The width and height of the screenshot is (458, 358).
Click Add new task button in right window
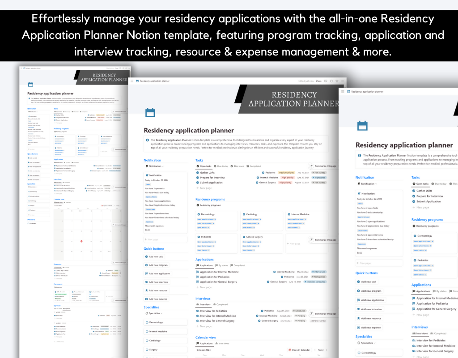(367, 282)
